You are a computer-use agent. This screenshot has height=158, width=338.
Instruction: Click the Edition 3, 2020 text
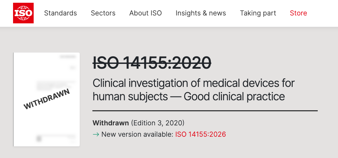[157, 123]
